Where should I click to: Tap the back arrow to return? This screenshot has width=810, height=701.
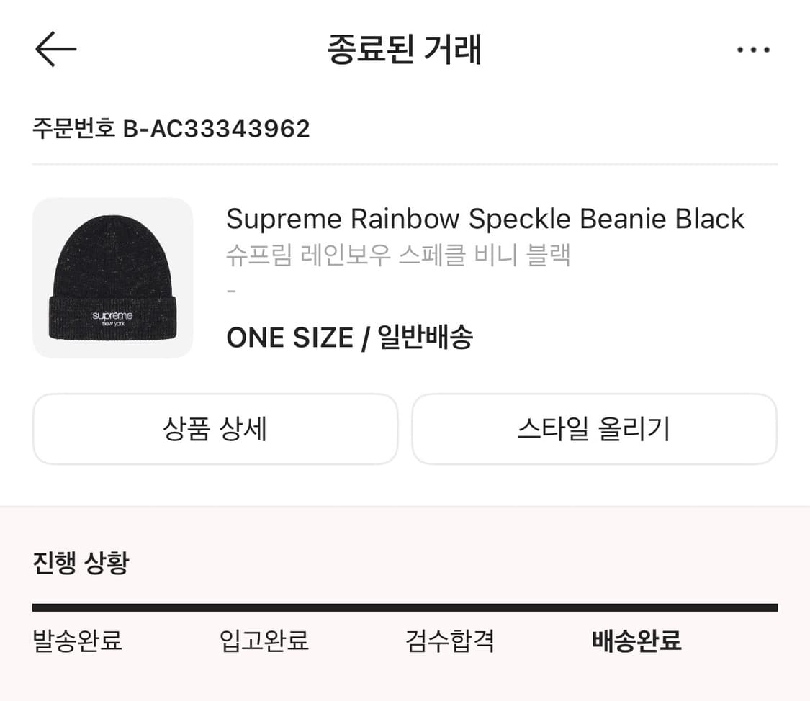[x=56, y=49]
